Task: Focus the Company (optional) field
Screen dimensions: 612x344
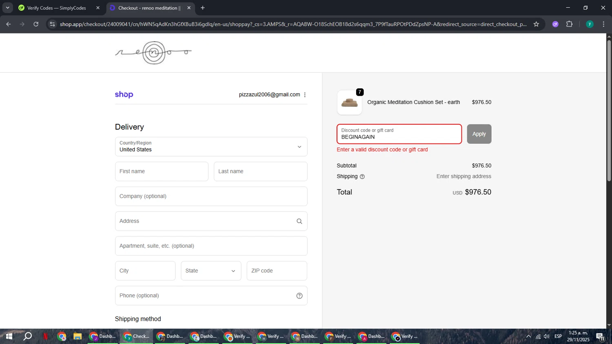Action: click(x=211, y=196)
